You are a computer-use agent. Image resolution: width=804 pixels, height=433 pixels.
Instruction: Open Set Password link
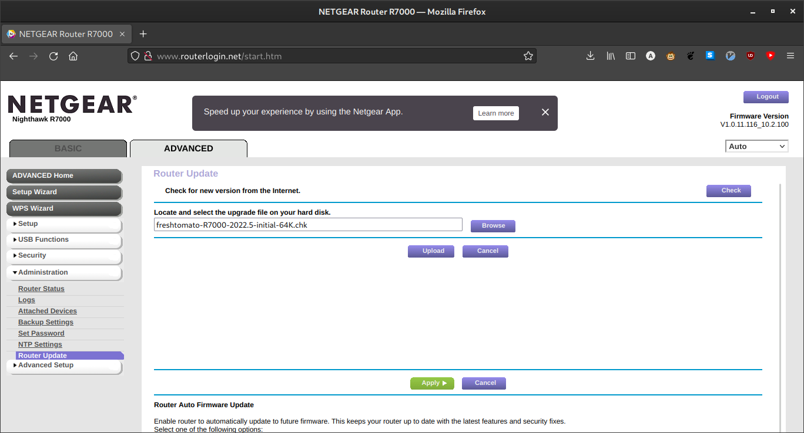click(41, 333)
